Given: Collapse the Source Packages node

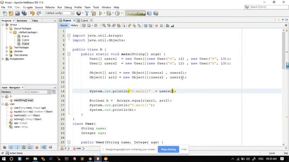Looking at the screenshot, I should (7, 28).
